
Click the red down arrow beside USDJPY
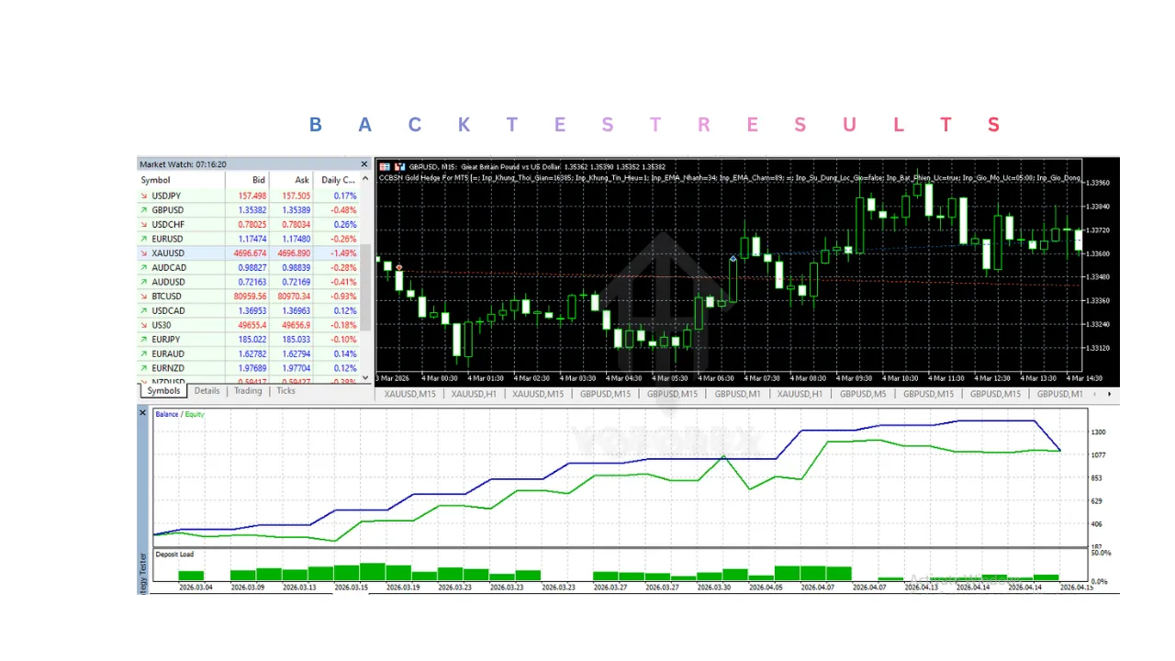(x=144, y=196)
